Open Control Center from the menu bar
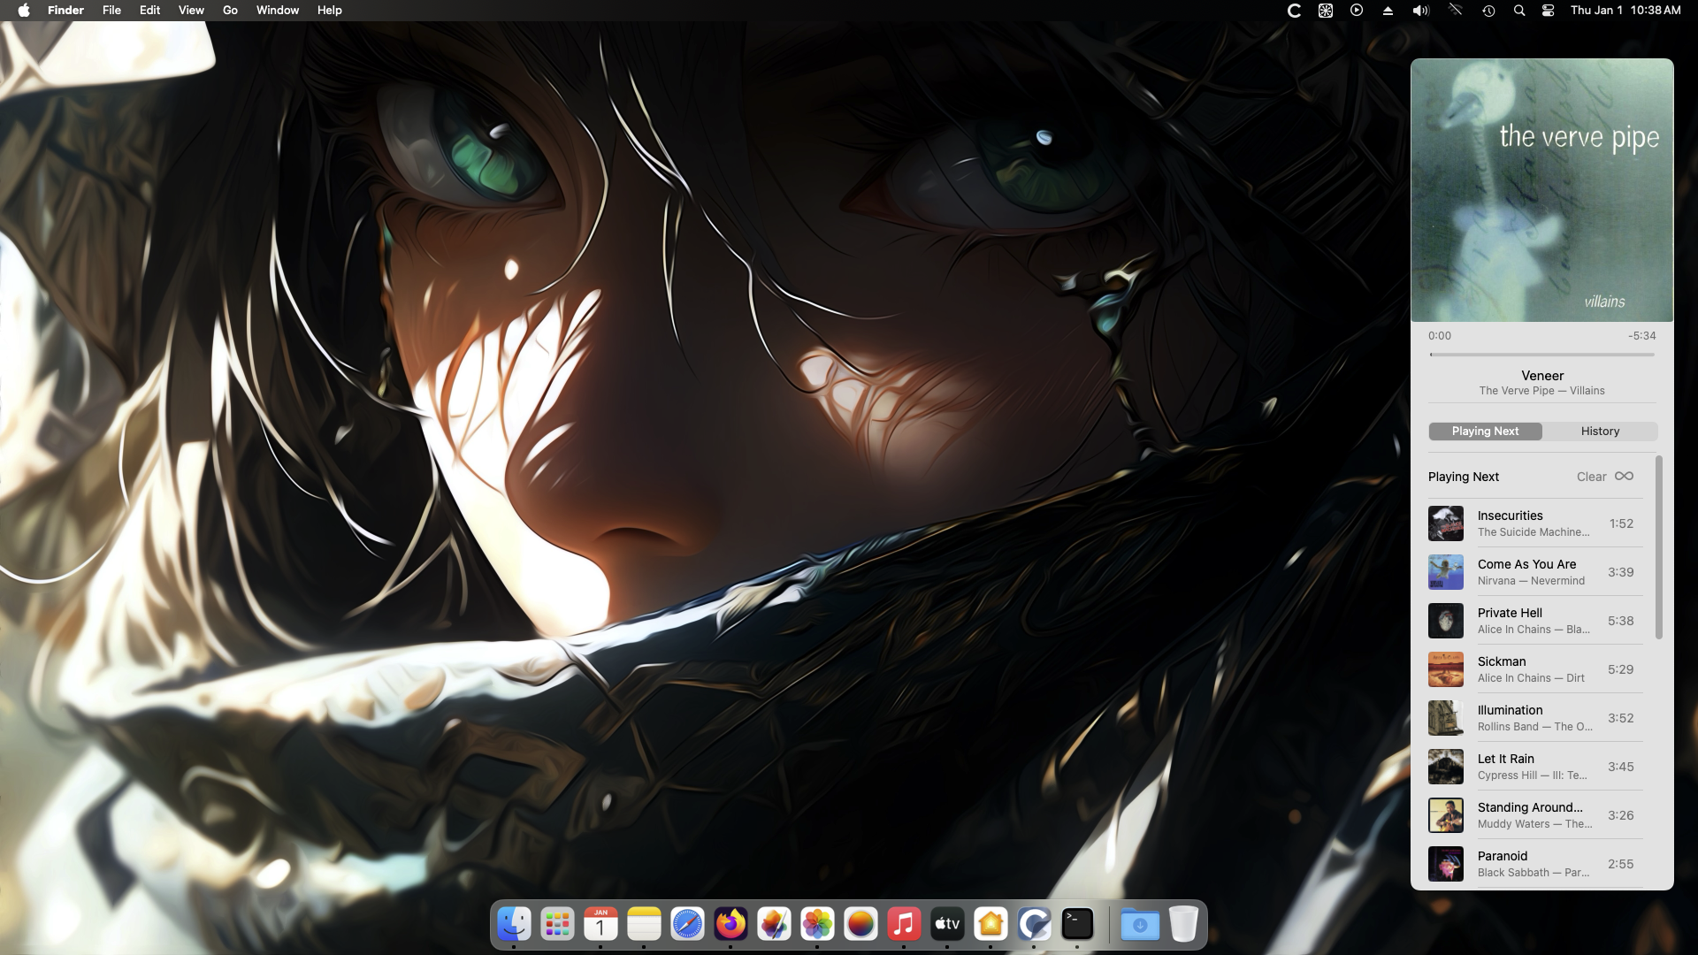The height and width of the screenshot is (955, 1698). (x=1548, y=11)
